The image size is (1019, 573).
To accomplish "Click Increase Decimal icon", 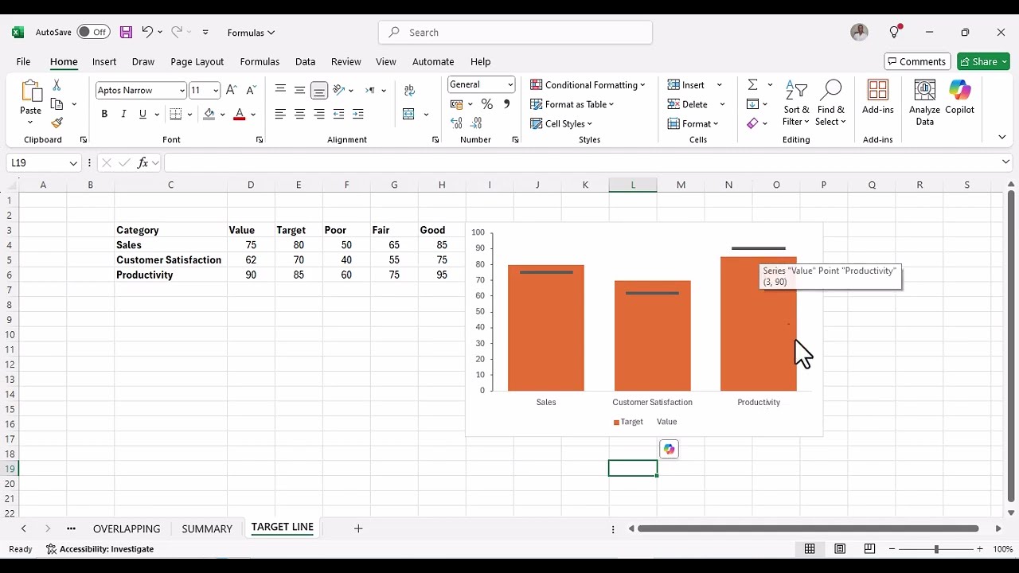I will (456, 123).
